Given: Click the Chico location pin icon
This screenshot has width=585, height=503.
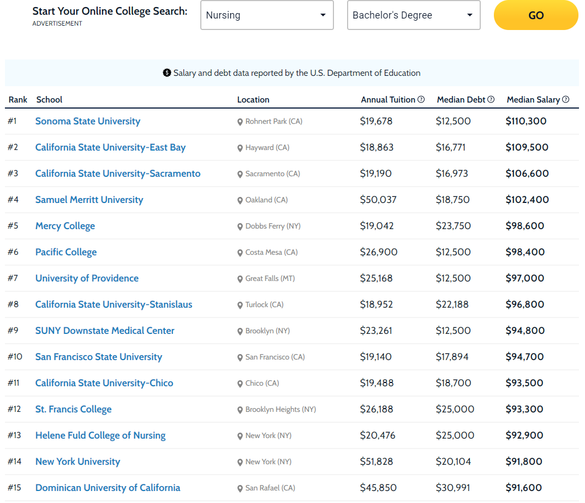Looking at the screenshot, I should pyautogui.click(x=240, y=384).
